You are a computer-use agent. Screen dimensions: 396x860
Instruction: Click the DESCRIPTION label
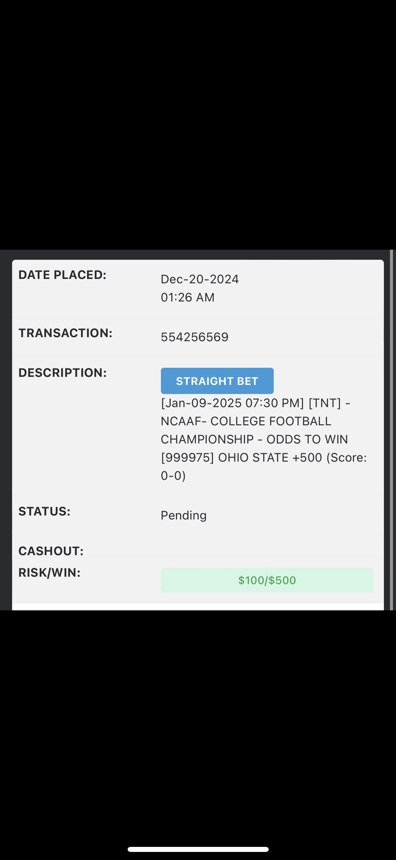pos(62,372)
